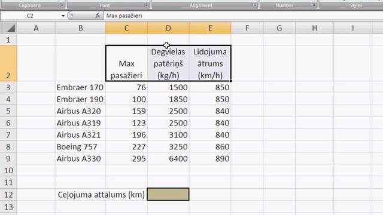Click the cell with value 123
This screenshot has width=383, height=215.
pyautogui.click(x=126, y=123)
